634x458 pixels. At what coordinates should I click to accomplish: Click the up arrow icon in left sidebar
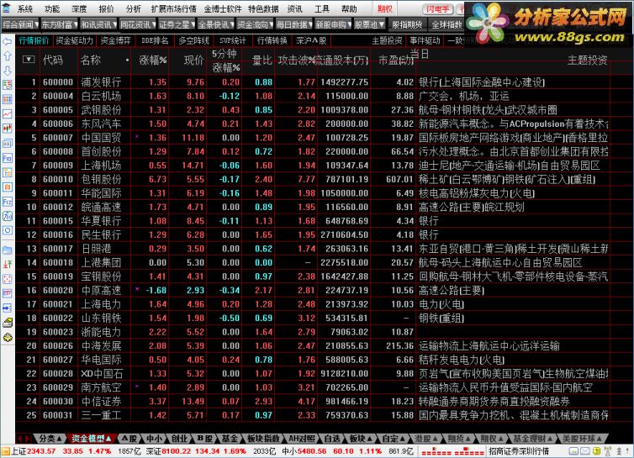pos(8,55)
